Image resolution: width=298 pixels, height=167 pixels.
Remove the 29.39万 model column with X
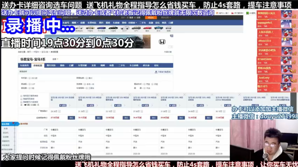(x=75, y=95)
